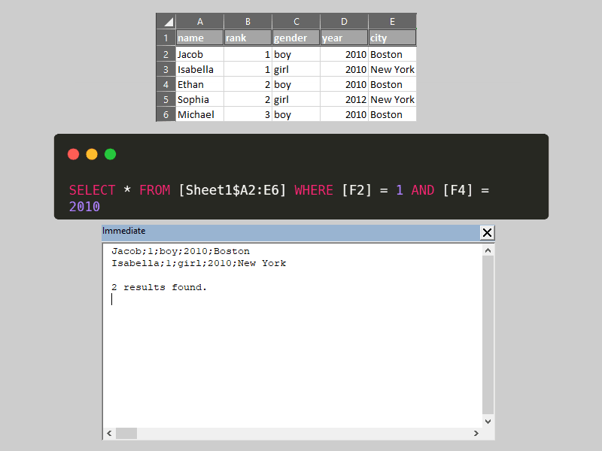Screen dimensions: 602x451
Task: Click the red dot in code window
Action: click(74, 154)
